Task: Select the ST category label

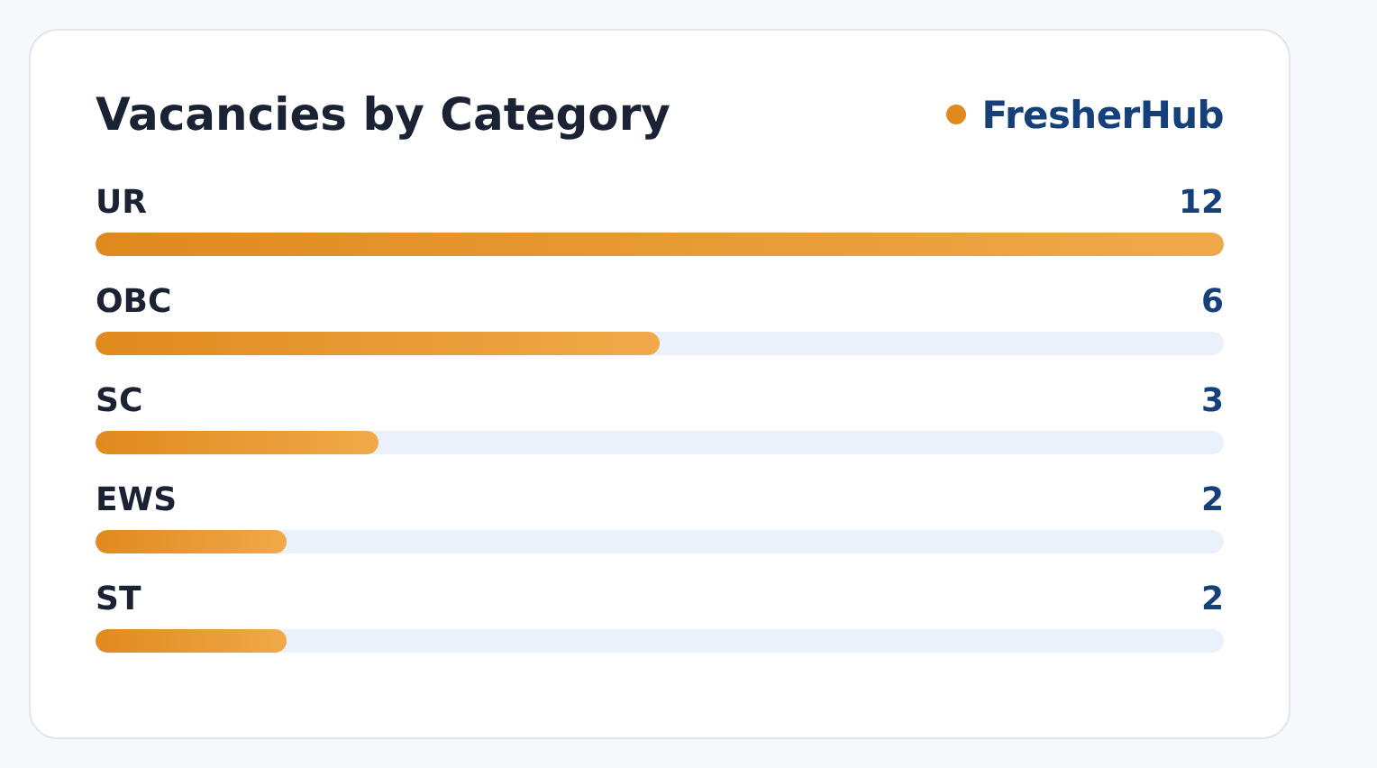Action: click(x=118, y=599)
